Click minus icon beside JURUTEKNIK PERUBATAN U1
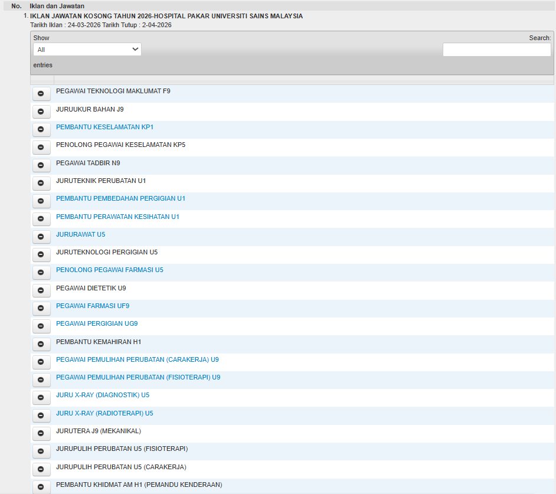Image resolution: width=556 pixels, height=494 pixels. pos(41,182)
